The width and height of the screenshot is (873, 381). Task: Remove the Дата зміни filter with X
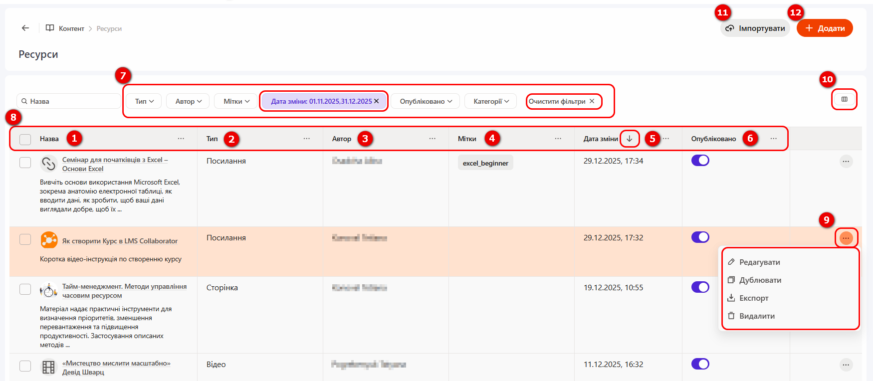coord(377,101)
